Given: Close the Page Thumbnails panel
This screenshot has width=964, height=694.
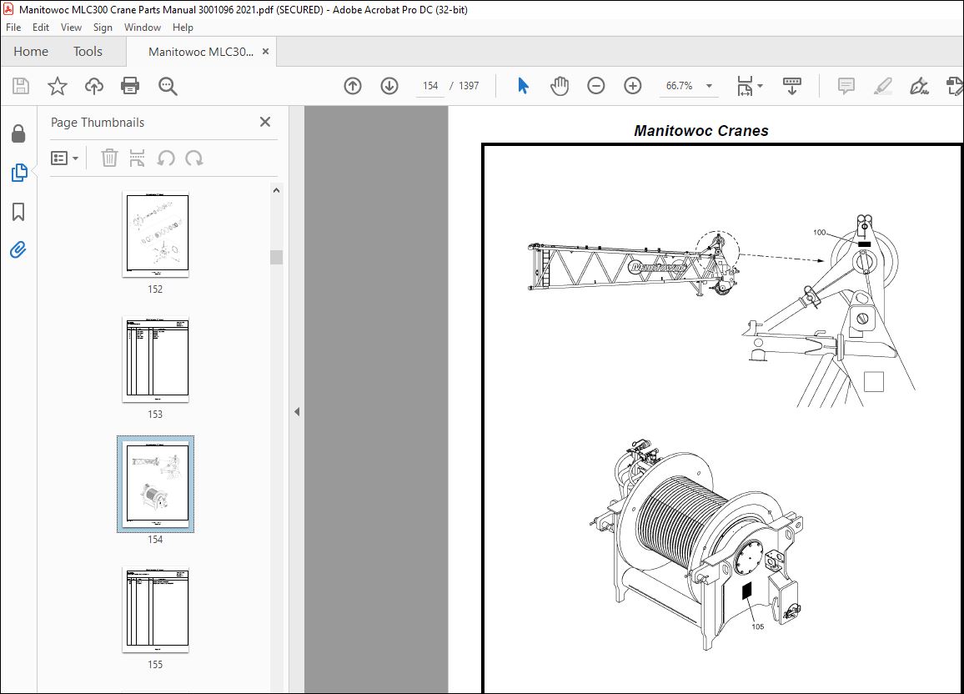Looking at the screenshot, I should (x=265, y=122).
